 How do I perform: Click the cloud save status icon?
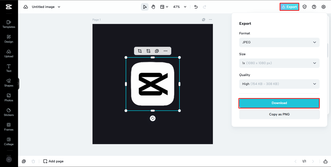point(26,7)
